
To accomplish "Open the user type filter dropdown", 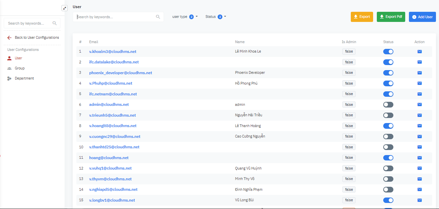I will click(x=185, y=17).
